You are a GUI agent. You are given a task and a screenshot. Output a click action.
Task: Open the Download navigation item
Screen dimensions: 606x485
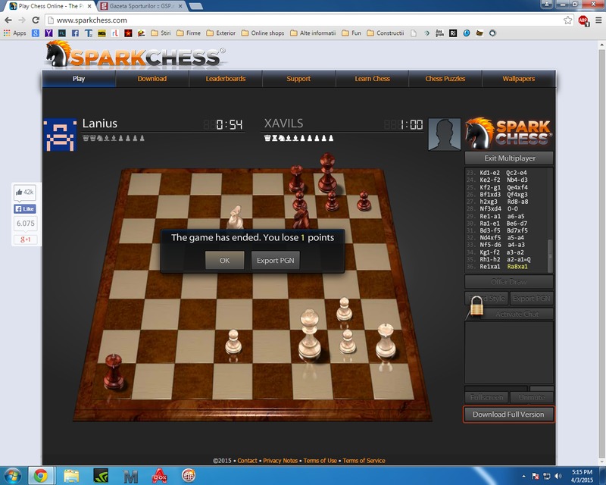(x=152, y=79)
